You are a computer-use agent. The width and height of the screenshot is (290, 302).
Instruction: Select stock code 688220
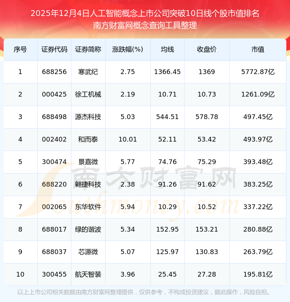[54, 184]
